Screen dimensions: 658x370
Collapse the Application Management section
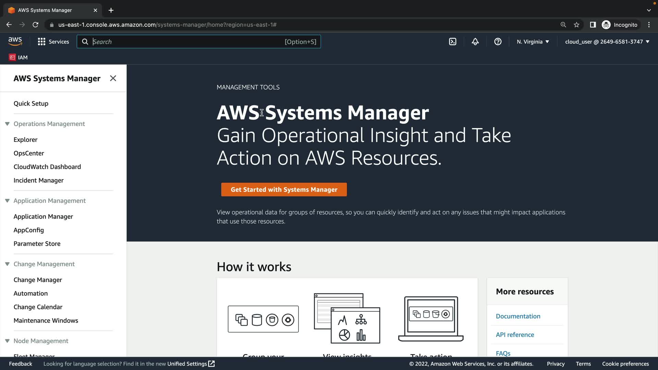click(x=7, y=201)
